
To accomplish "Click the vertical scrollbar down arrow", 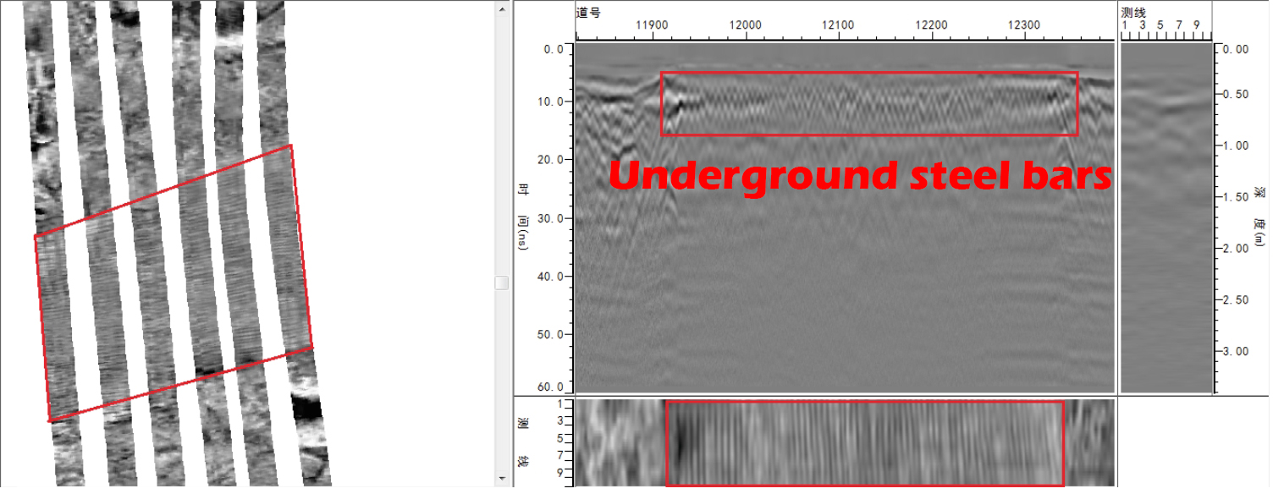I will click(x=502, y=480).
